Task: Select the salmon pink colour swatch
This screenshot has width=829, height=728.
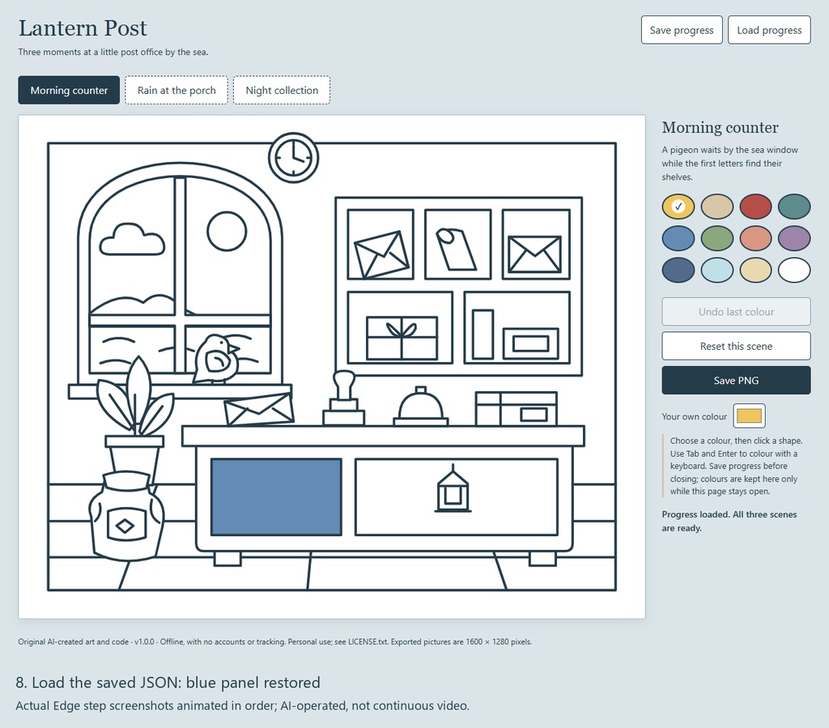Action: tap(755, 238)
